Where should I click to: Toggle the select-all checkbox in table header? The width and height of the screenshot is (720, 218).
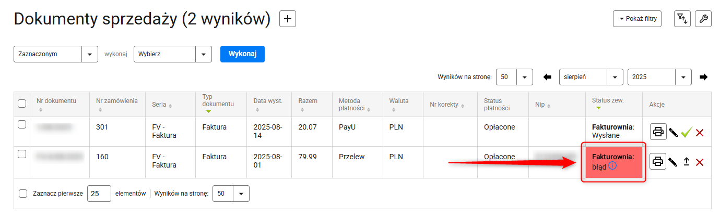click(x=22, y=104)
